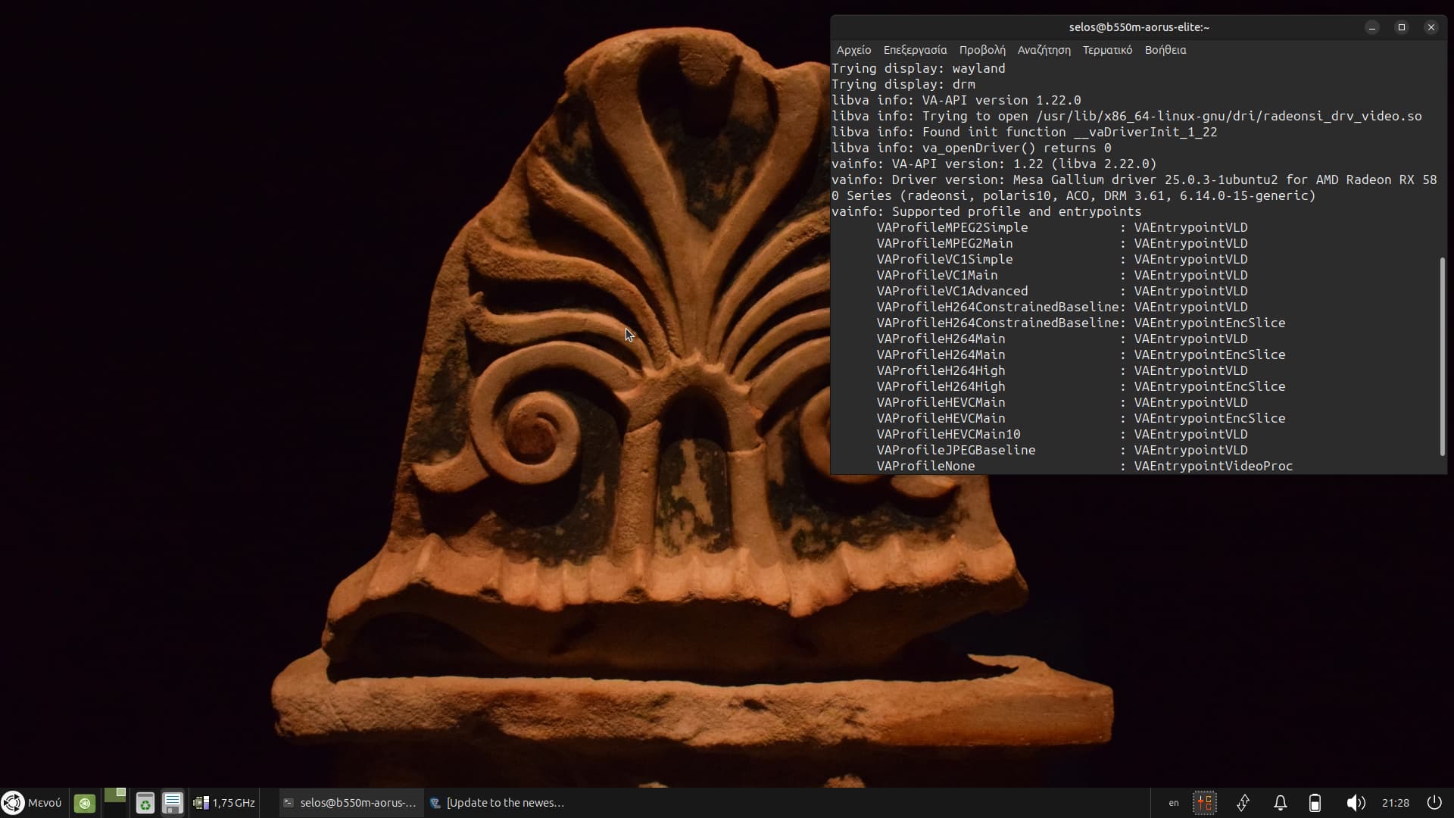Expand the Τερματικό menu
The height and width of the screenshot is (818, 1454).
point(1107,50)
